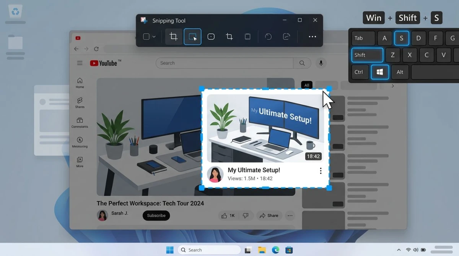Open the See more menu in Snipping Tool
459x256 pixels.
(x=313, y=37)
